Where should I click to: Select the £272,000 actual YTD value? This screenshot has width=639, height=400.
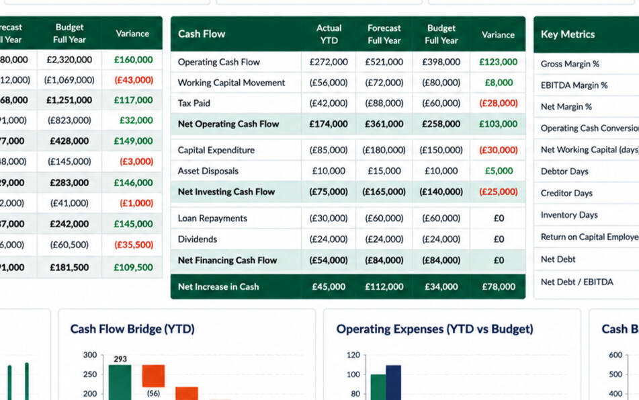[x=329, y=62]
